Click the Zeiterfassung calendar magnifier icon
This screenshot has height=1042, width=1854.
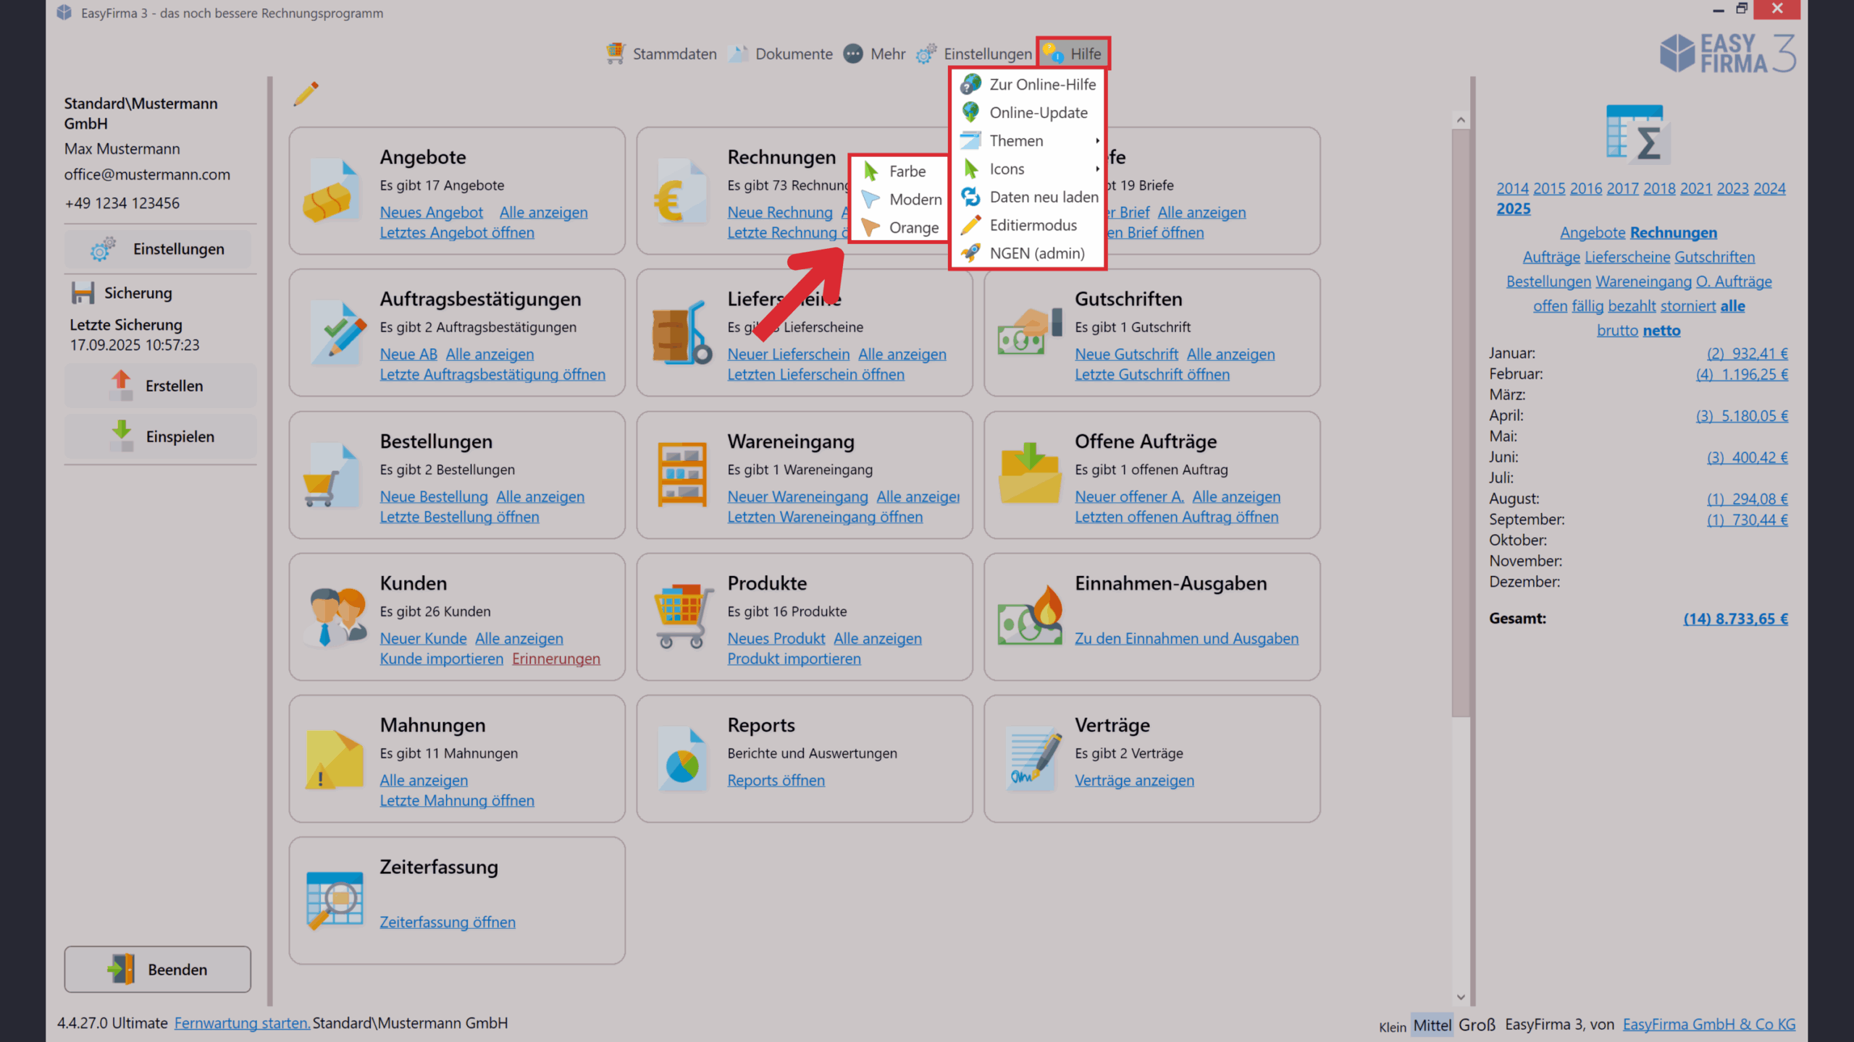334,899
